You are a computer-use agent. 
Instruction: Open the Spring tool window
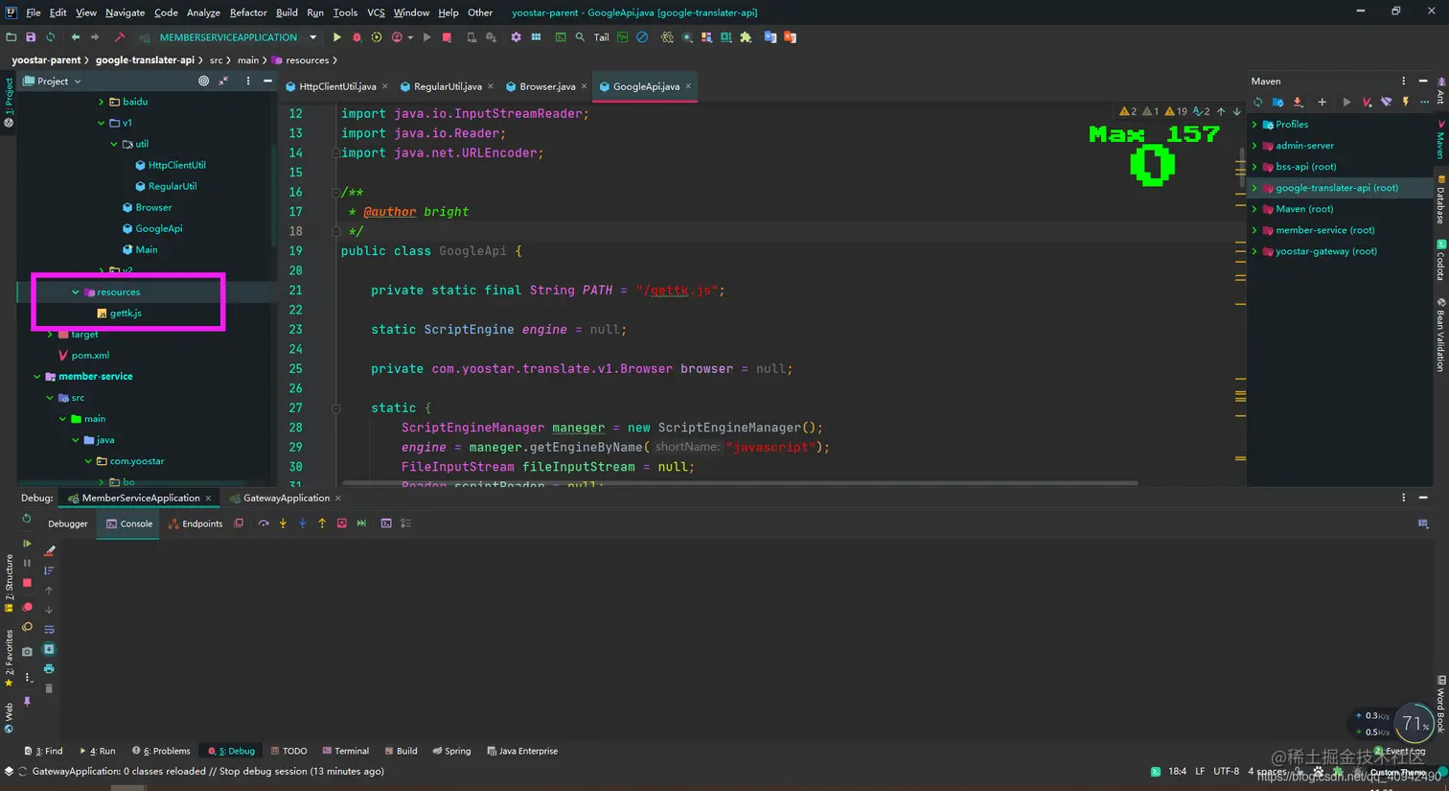(451, 751)
